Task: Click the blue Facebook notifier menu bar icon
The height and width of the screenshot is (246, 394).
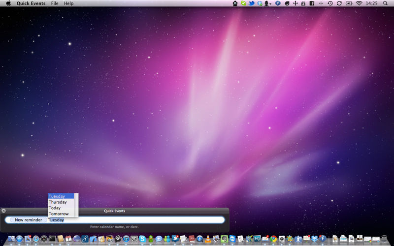Action: coord(278,3)
